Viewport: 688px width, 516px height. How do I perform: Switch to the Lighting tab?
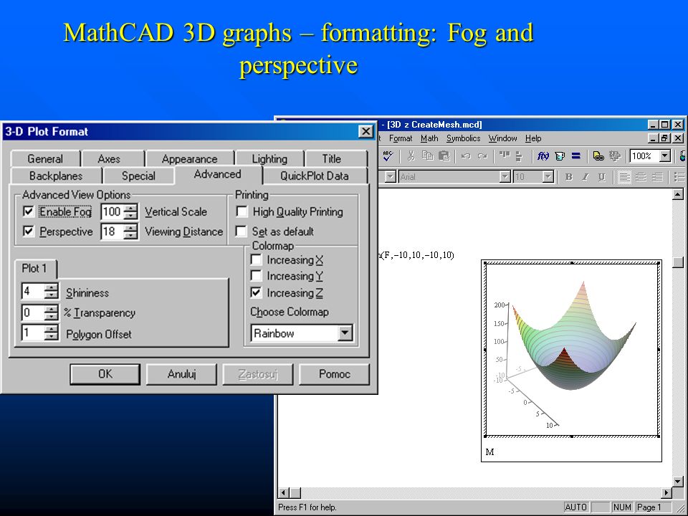tap(269, 159)
